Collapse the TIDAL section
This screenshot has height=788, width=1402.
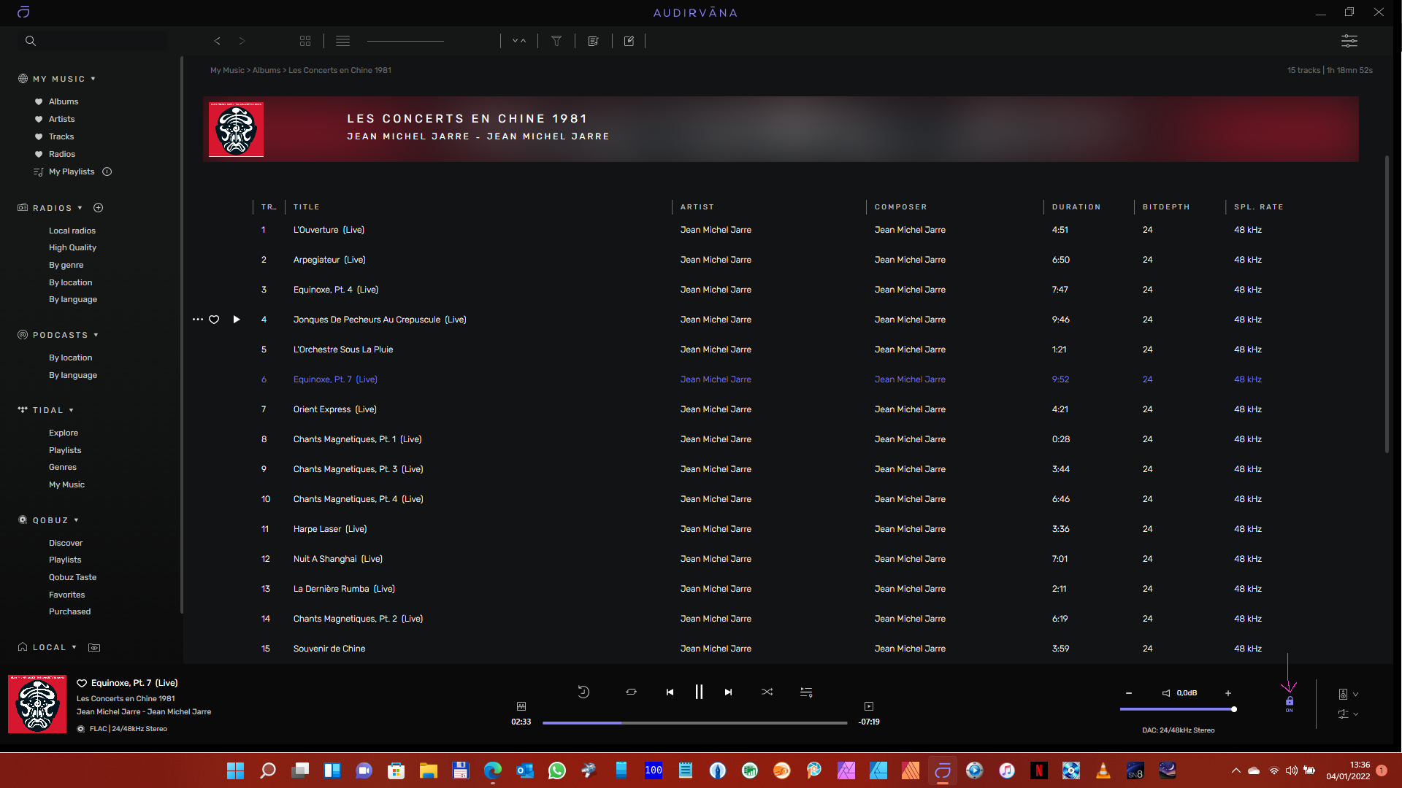72,410
